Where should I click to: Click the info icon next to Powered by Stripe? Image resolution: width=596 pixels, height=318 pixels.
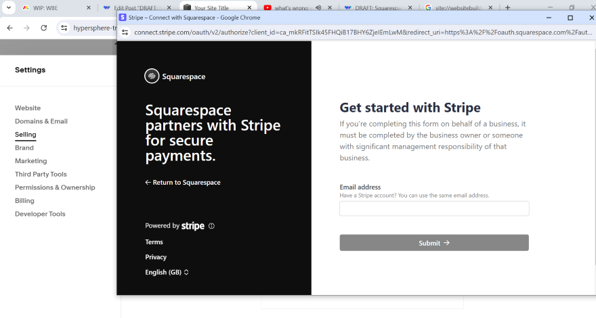212,226
